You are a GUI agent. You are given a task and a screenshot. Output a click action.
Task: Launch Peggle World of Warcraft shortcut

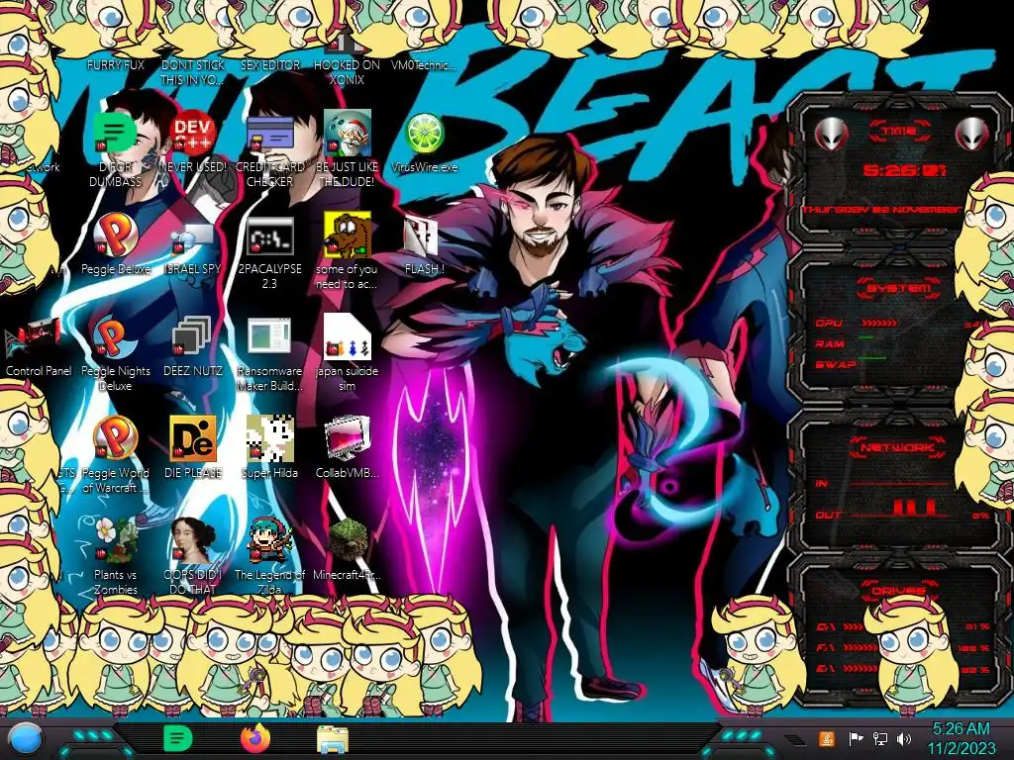click(115, 438)
